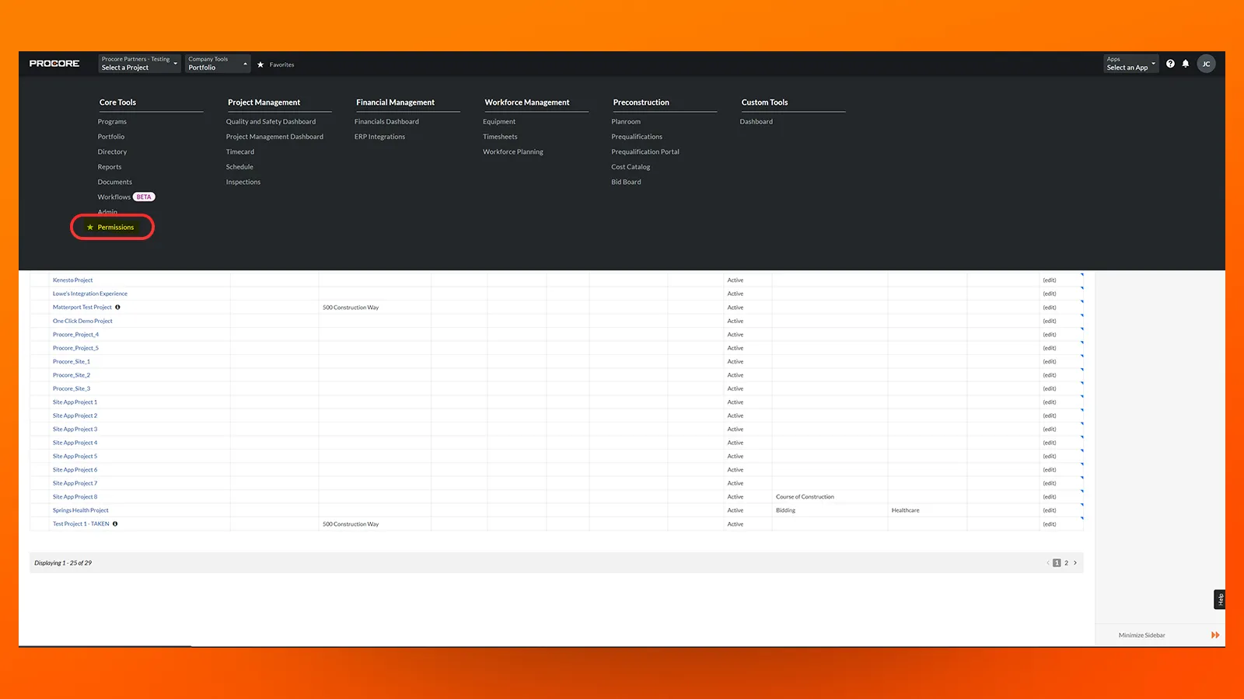Open the Help tab on the right edge
The height and width of the screenshot is (699, 1244).
[x=1221, y=599]
